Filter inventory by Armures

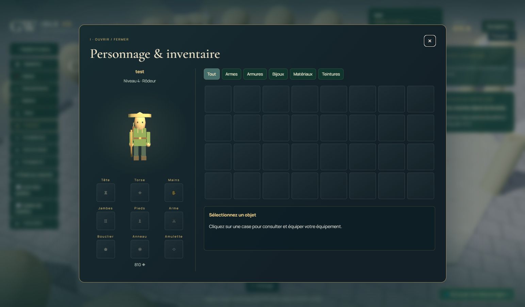[255, 74]
